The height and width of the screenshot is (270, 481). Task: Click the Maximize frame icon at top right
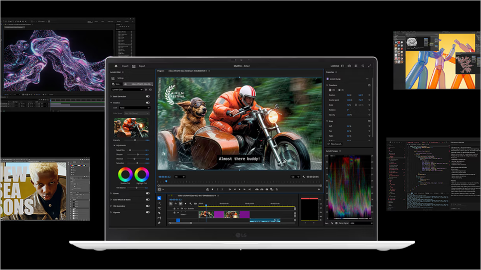[369, 66]
